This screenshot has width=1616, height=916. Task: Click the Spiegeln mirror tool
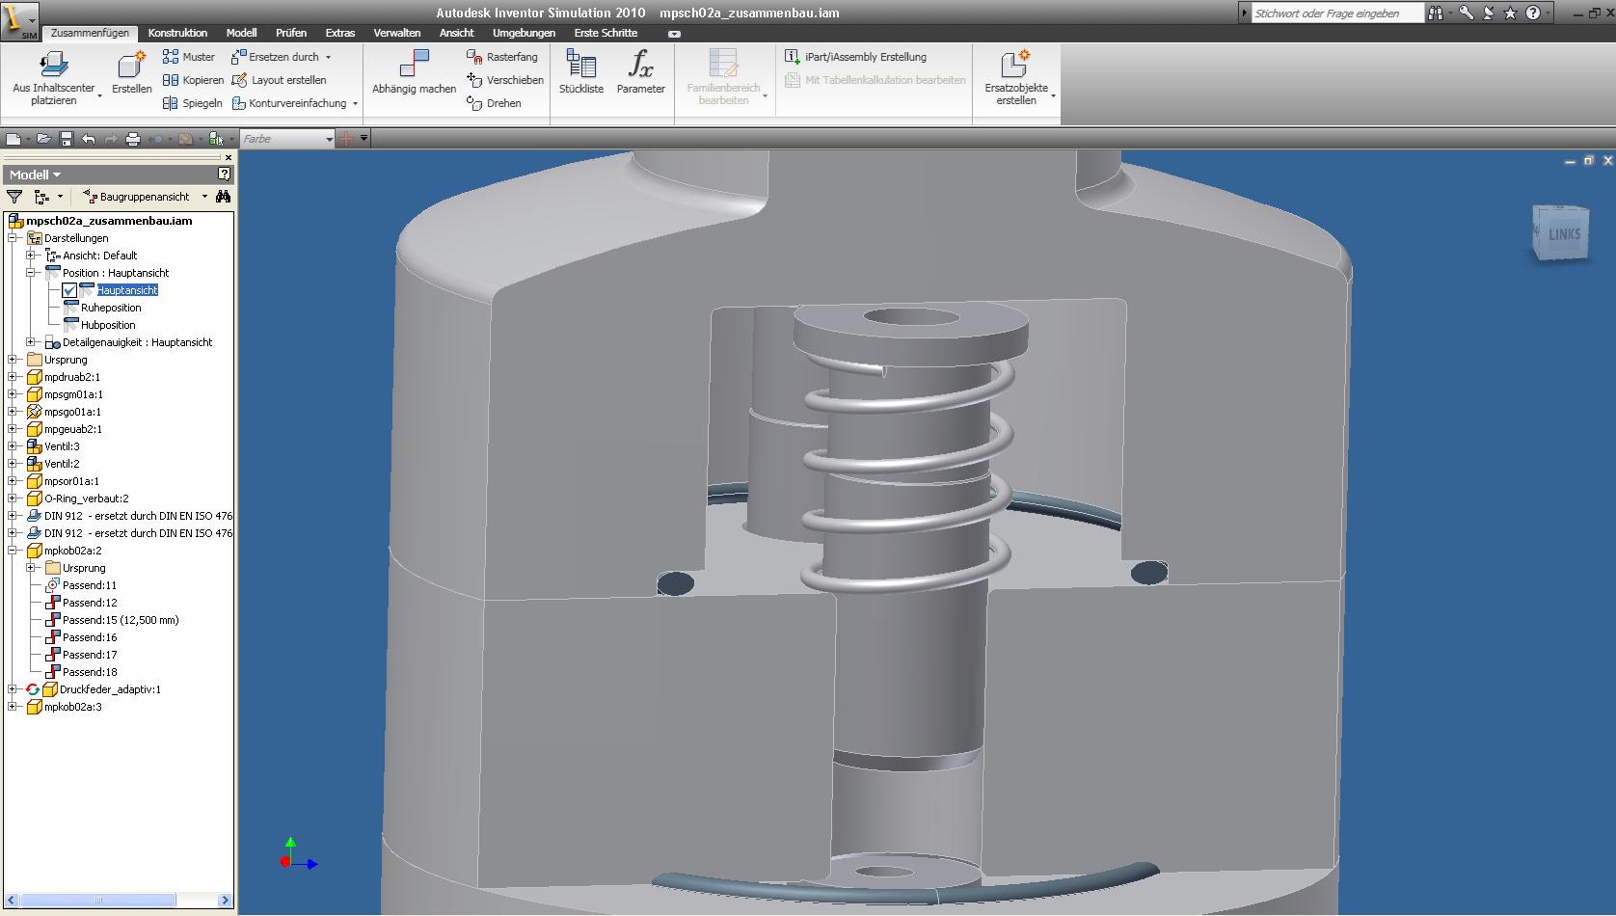(193, 103)
